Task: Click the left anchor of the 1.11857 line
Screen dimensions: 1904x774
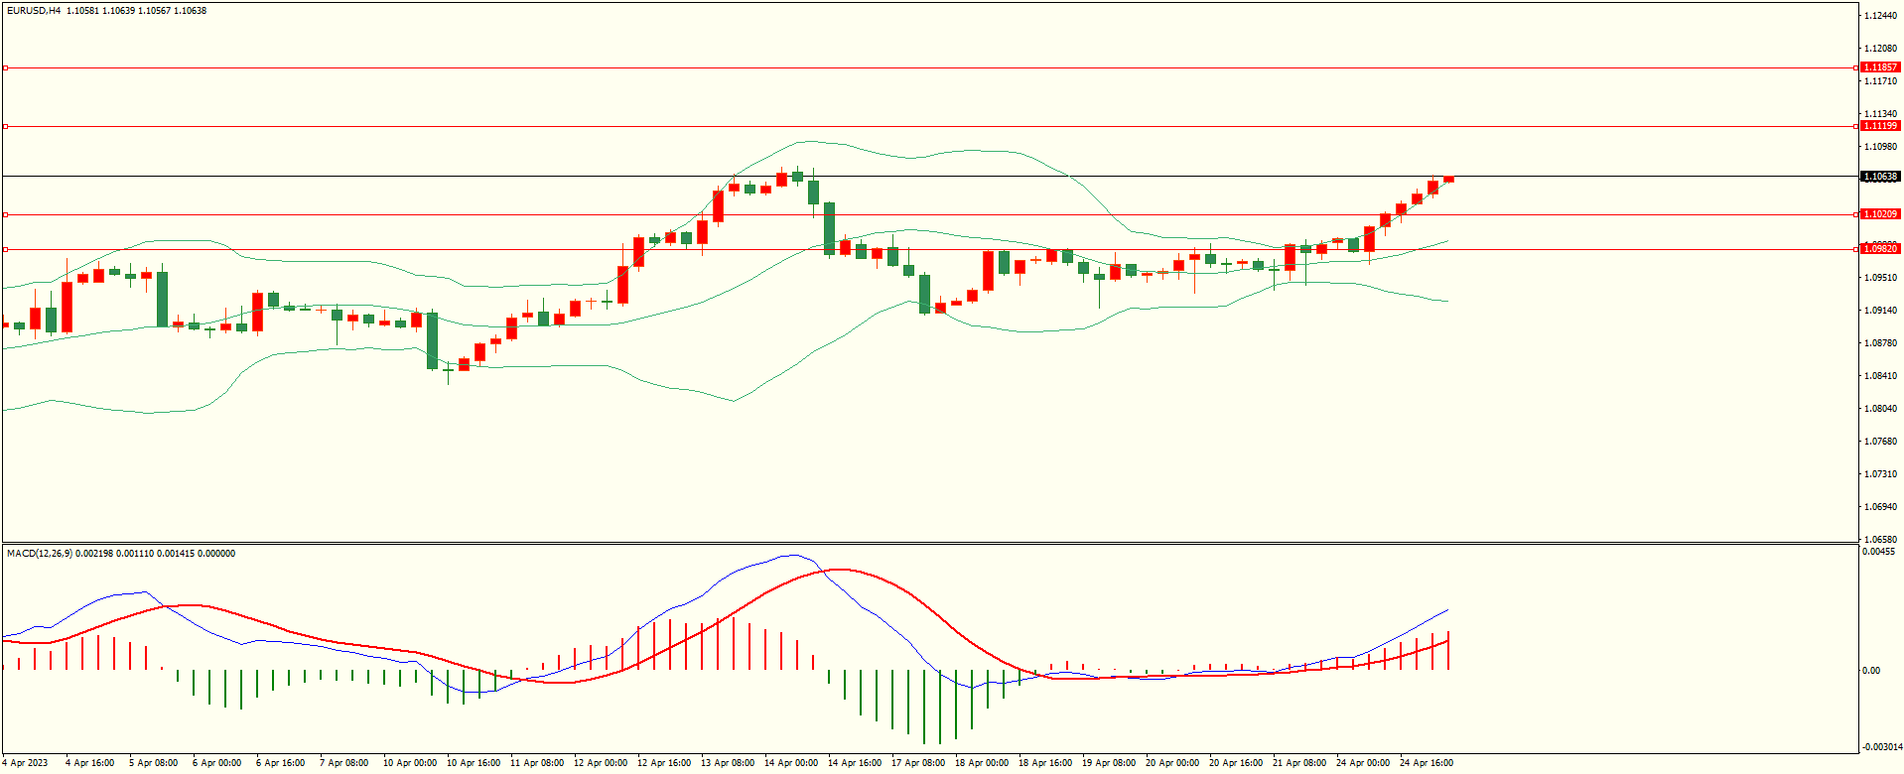Action: (x=6, y=68)
